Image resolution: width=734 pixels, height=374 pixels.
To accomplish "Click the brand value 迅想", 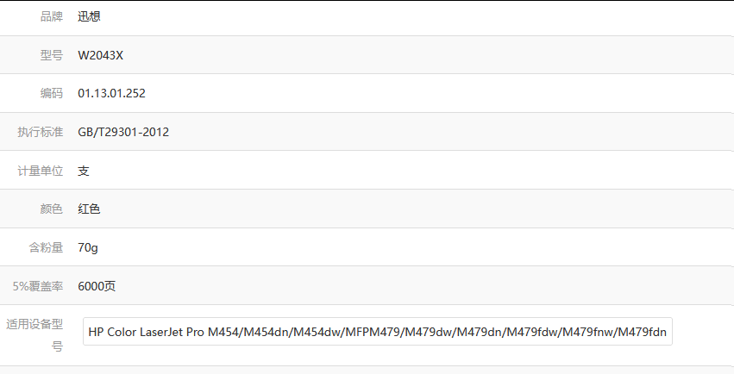I will pyautogui.click(x=89, y=16).
